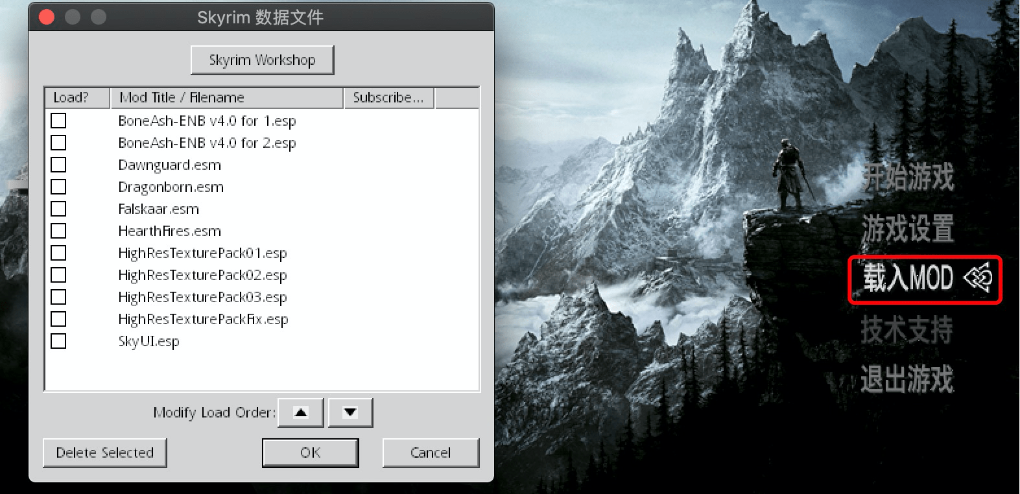Dismiss dialog with Cancel button

click(431, 453)
